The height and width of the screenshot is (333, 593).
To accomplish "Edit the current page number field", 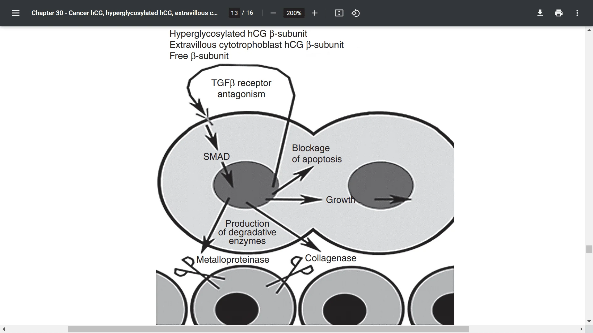I will 234,13.
